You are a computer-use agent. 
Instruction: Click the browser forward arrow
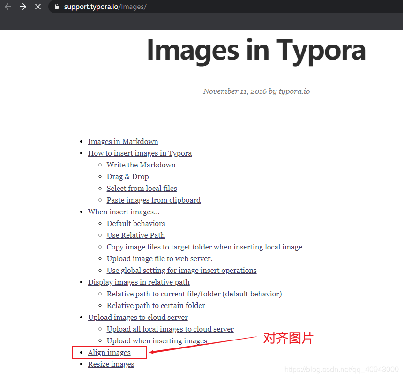[x=23, y=7]
